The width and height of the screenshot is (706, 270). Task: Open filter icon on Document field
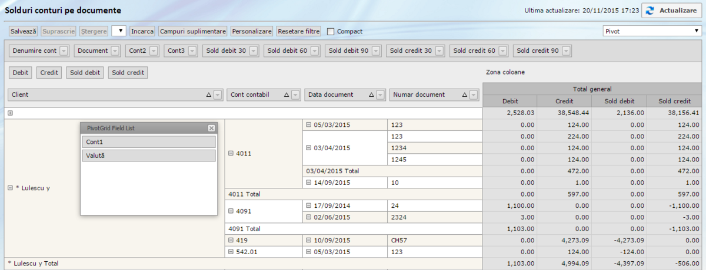coord(115,51)
